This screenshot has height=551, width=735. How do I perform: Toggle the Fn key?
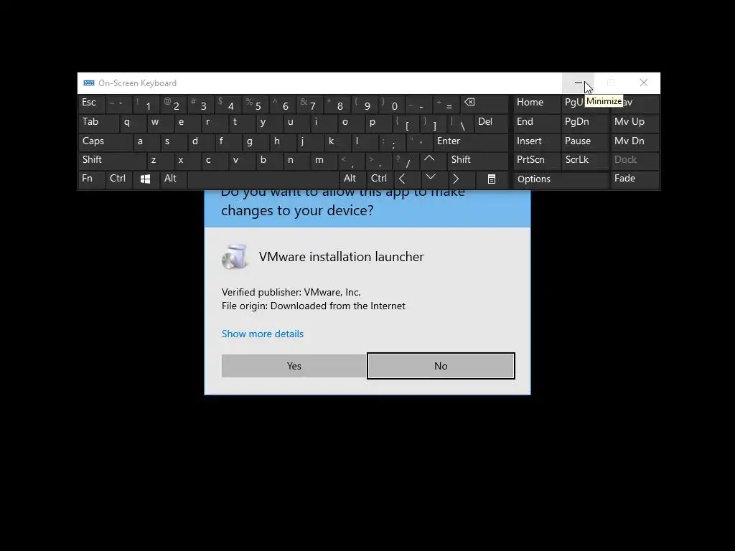pos(91,179)
